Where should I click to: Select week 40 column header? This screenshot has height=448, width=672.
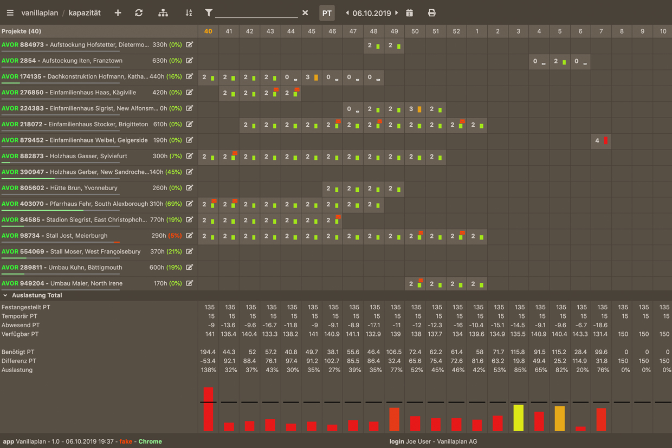pyautogui.click(x=208, y=31)
